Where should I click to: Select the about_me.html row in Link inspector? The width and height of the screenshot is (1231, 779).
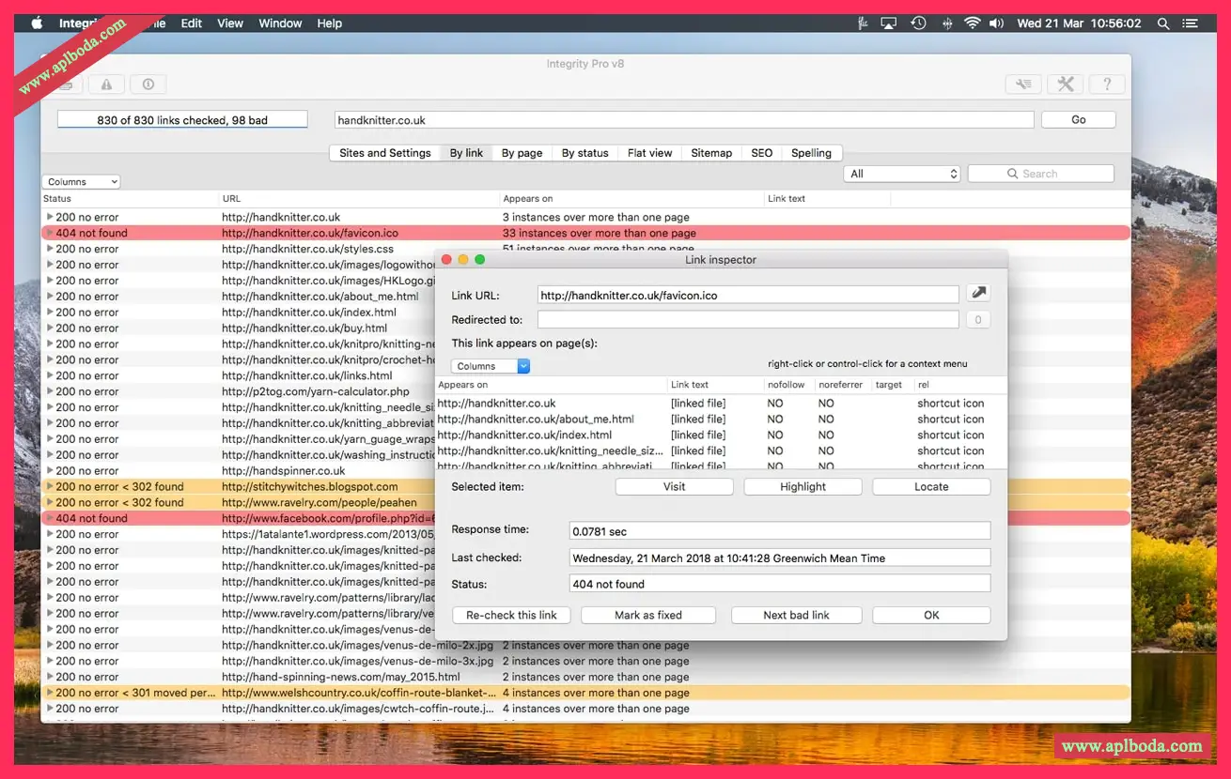[536, 420]
